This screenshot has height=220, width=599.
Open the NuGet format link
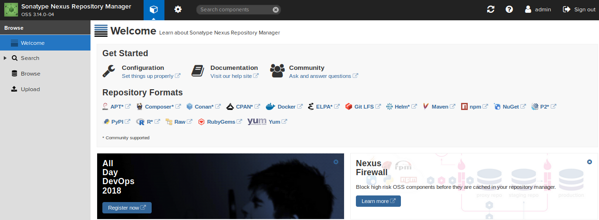click(514, 107)
